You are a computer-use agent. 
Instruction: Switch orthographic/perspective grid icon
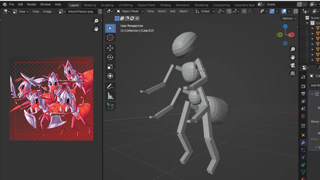[293, 73]
